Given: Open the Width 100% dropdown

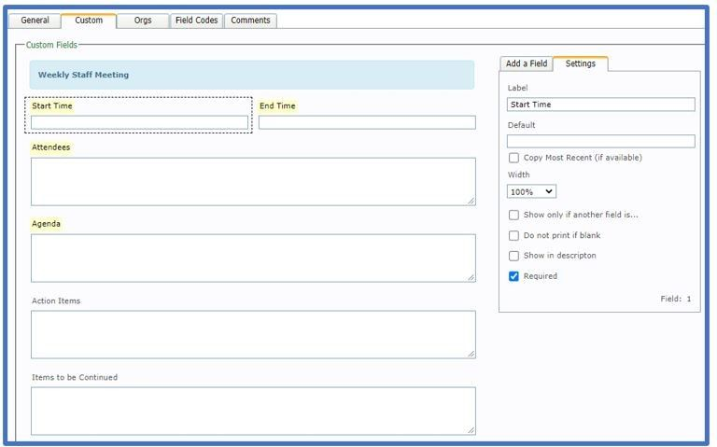Looking at the screenshot, I should tap(531, 191).
